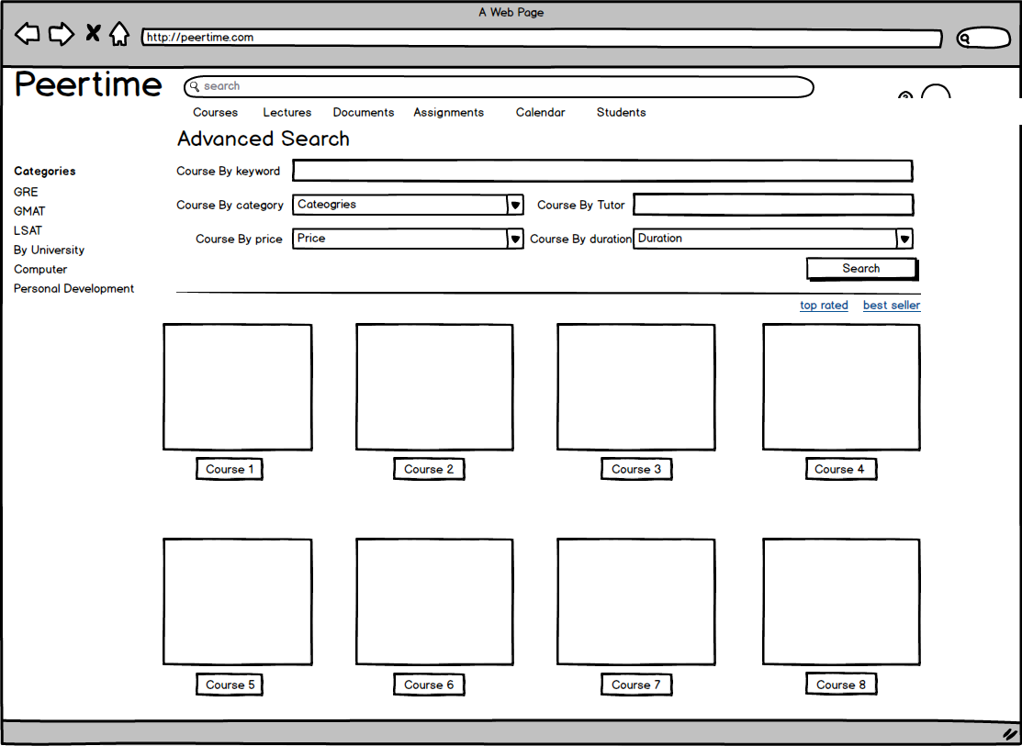Focus the Course By Tutor input field
Screen dimensions: 1022x746
[x=772, y=205]
